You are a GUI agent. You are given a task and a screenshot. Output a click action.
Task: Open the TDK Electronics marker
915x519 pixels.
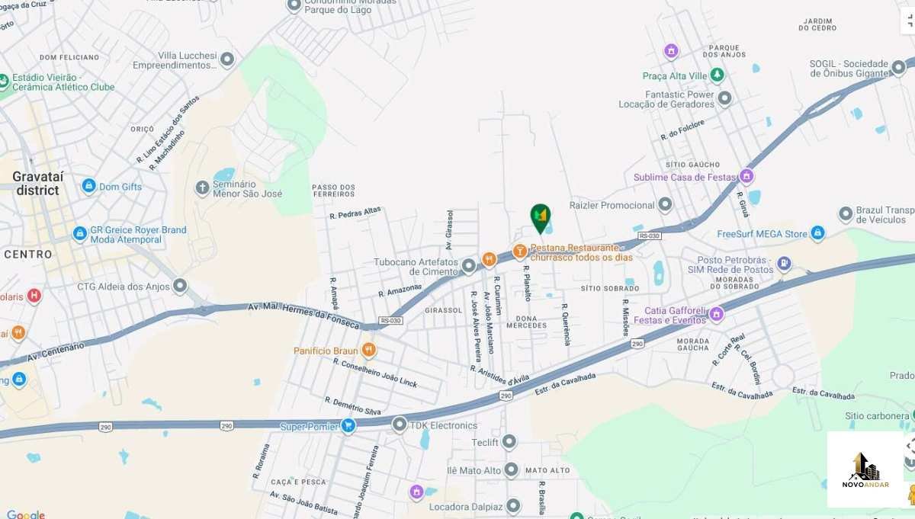pos(400,424)
